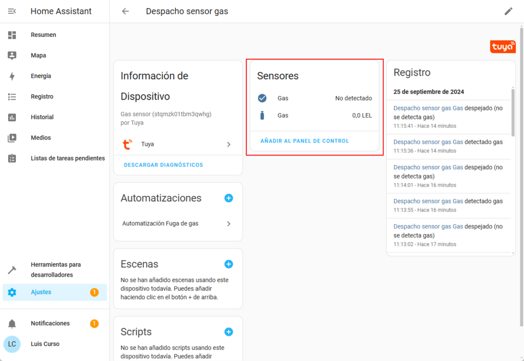
Task: Click the Tuya logo badge
Action: [x=503, y=47]
